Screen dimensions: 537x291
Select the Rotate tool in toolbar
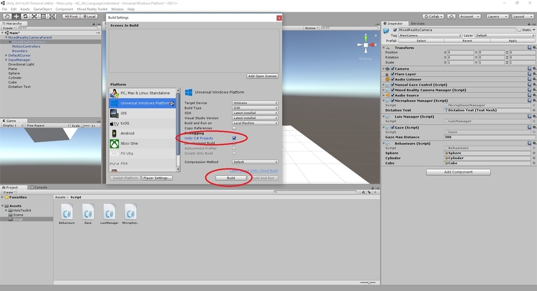(25, 16)
